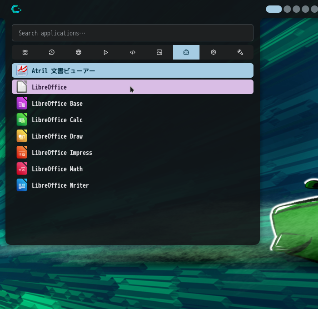Switch to the Graphics image category

click(159, 52)
